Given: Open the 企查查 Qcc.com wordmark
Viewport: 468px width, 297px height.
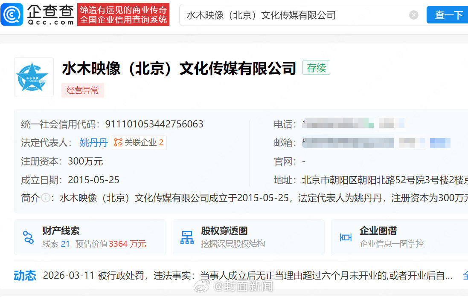Looking at the screenshot, I should 50,14.
